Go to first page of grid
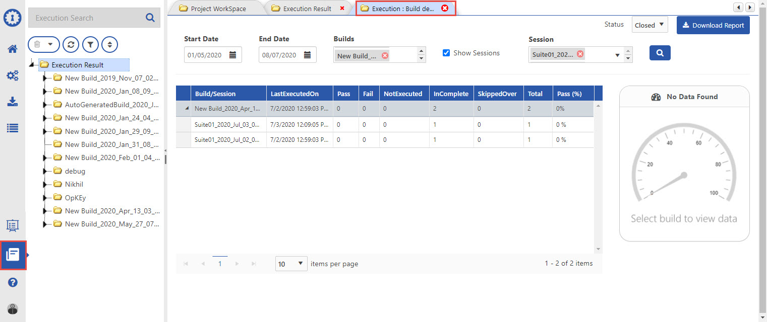767x322 pixels. click(x=186, y=264)
